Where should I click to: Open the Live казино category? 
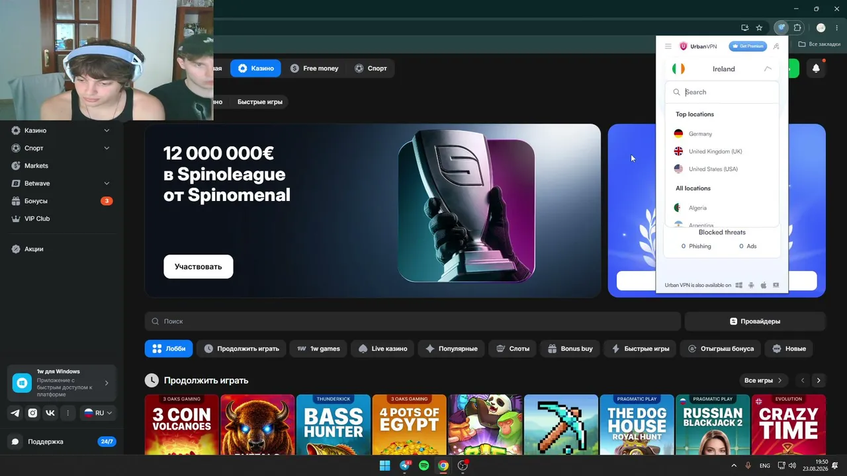(x=382, y=348)
